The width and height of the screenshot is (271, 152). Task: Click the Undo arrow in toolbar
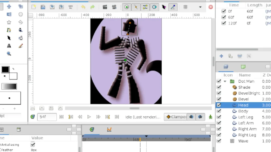tap(83, 7)
